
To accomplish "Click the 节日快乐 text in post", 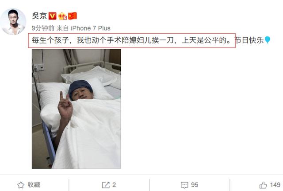I will [x=250, y=40].
